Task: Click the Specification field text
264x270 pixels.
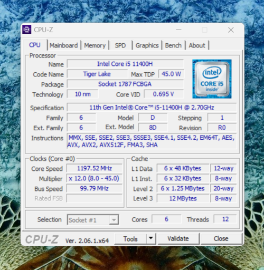Action: tap(152, 108)
